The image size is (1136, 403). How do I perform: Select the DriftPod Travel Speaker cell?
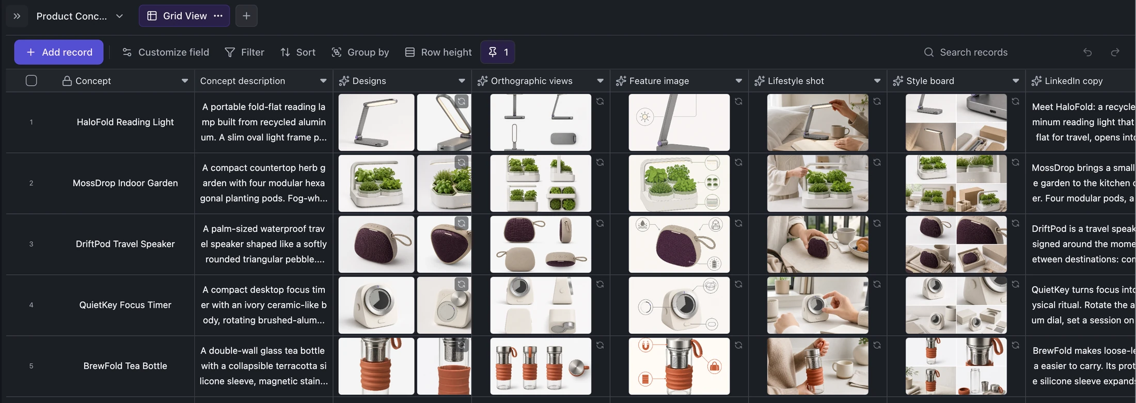click(x=125, y=244)
